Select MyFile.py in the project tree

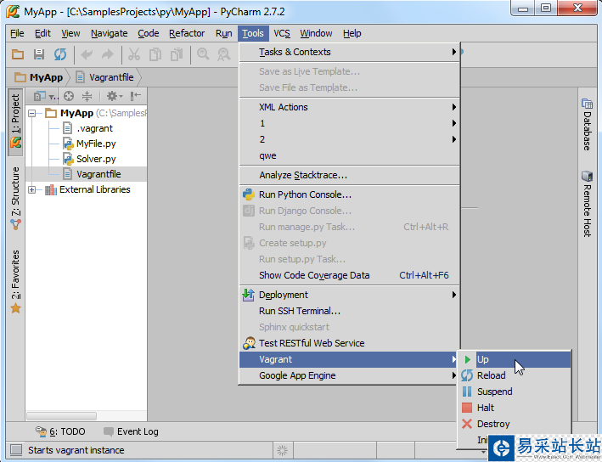tap(96, 144)
